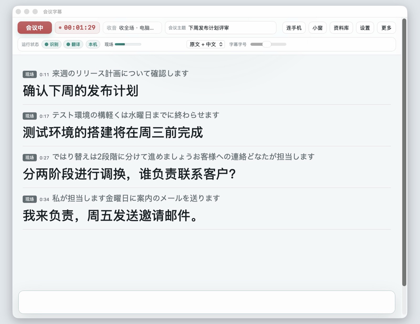Open the 原文 + 中文 display mode dropdown
Image resolution: width=420 pixels, height=324 pixels.
coord(206,44)
